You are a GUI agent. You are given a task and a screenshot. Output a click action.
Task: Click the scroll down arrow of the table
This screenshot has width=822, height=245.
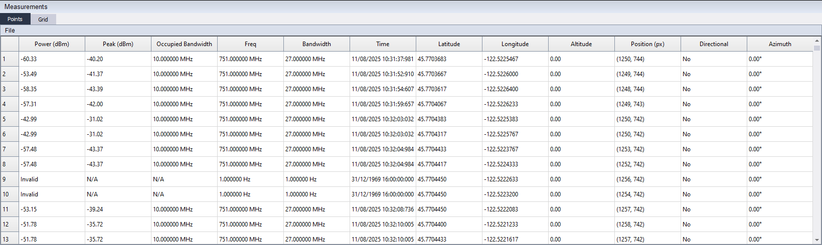coord(817,240)
